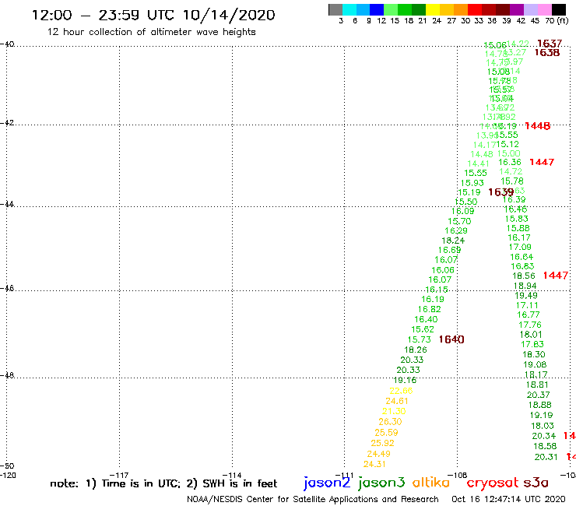Click the wave height value '20.31'
This screenshot has width=576, height=506.
click(x=546, y=457)
